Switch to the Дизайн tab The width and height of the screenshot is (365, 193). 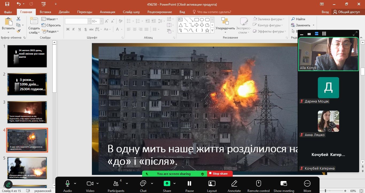[64, 12]
